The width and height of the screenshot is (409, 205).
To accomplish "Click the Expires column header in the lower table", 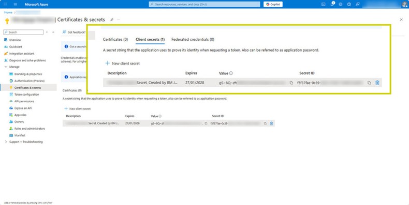I will click(129, 116).
